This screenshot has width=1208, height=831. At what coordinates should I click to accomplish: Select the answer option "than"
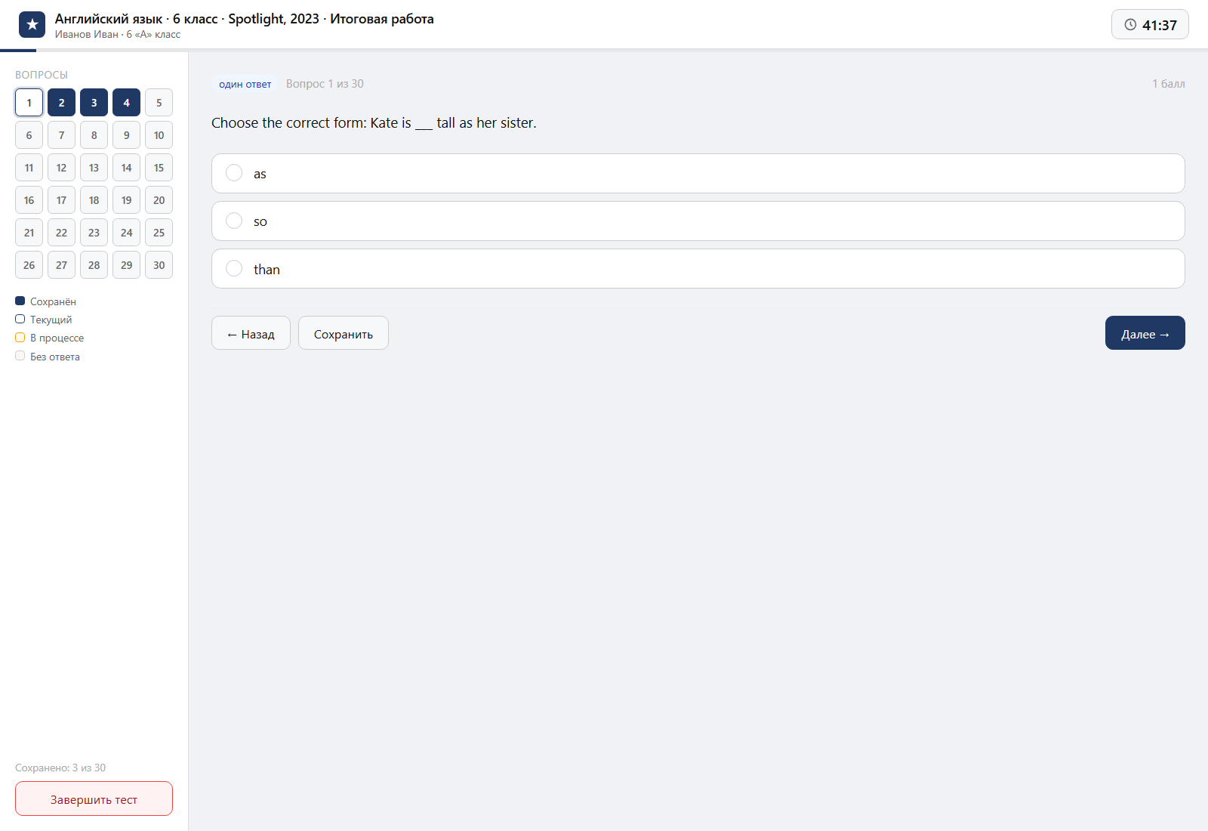tap(698, 269)
